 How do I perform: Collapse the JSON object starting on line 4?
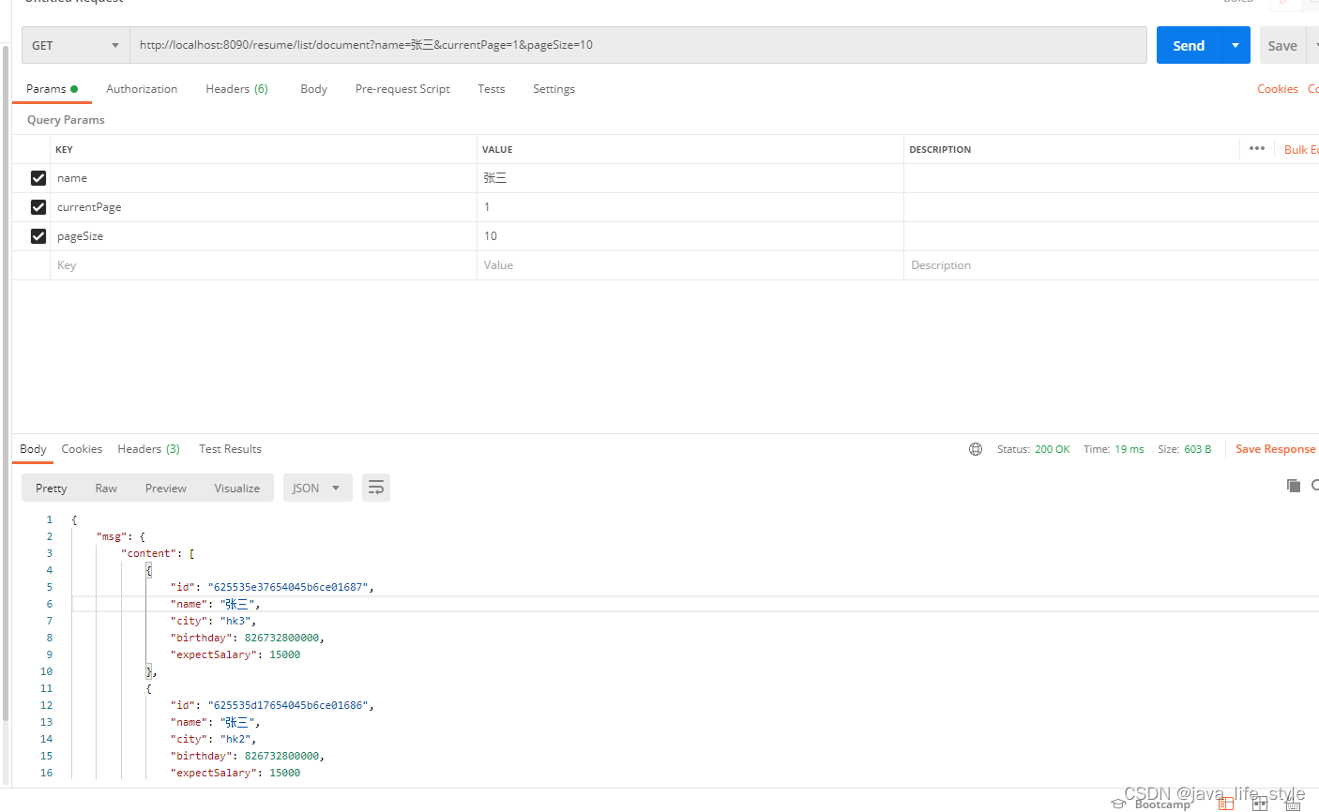[148, 570]
